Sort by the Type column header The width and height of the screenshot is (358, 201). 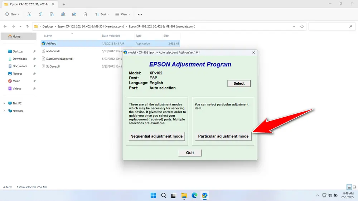(138, 36)
